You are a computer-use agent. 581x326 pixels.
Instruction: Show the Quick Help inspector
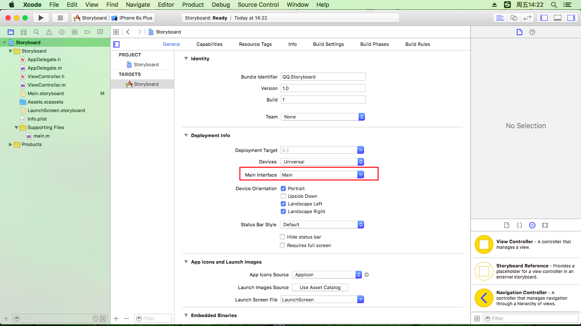point(532,32)
